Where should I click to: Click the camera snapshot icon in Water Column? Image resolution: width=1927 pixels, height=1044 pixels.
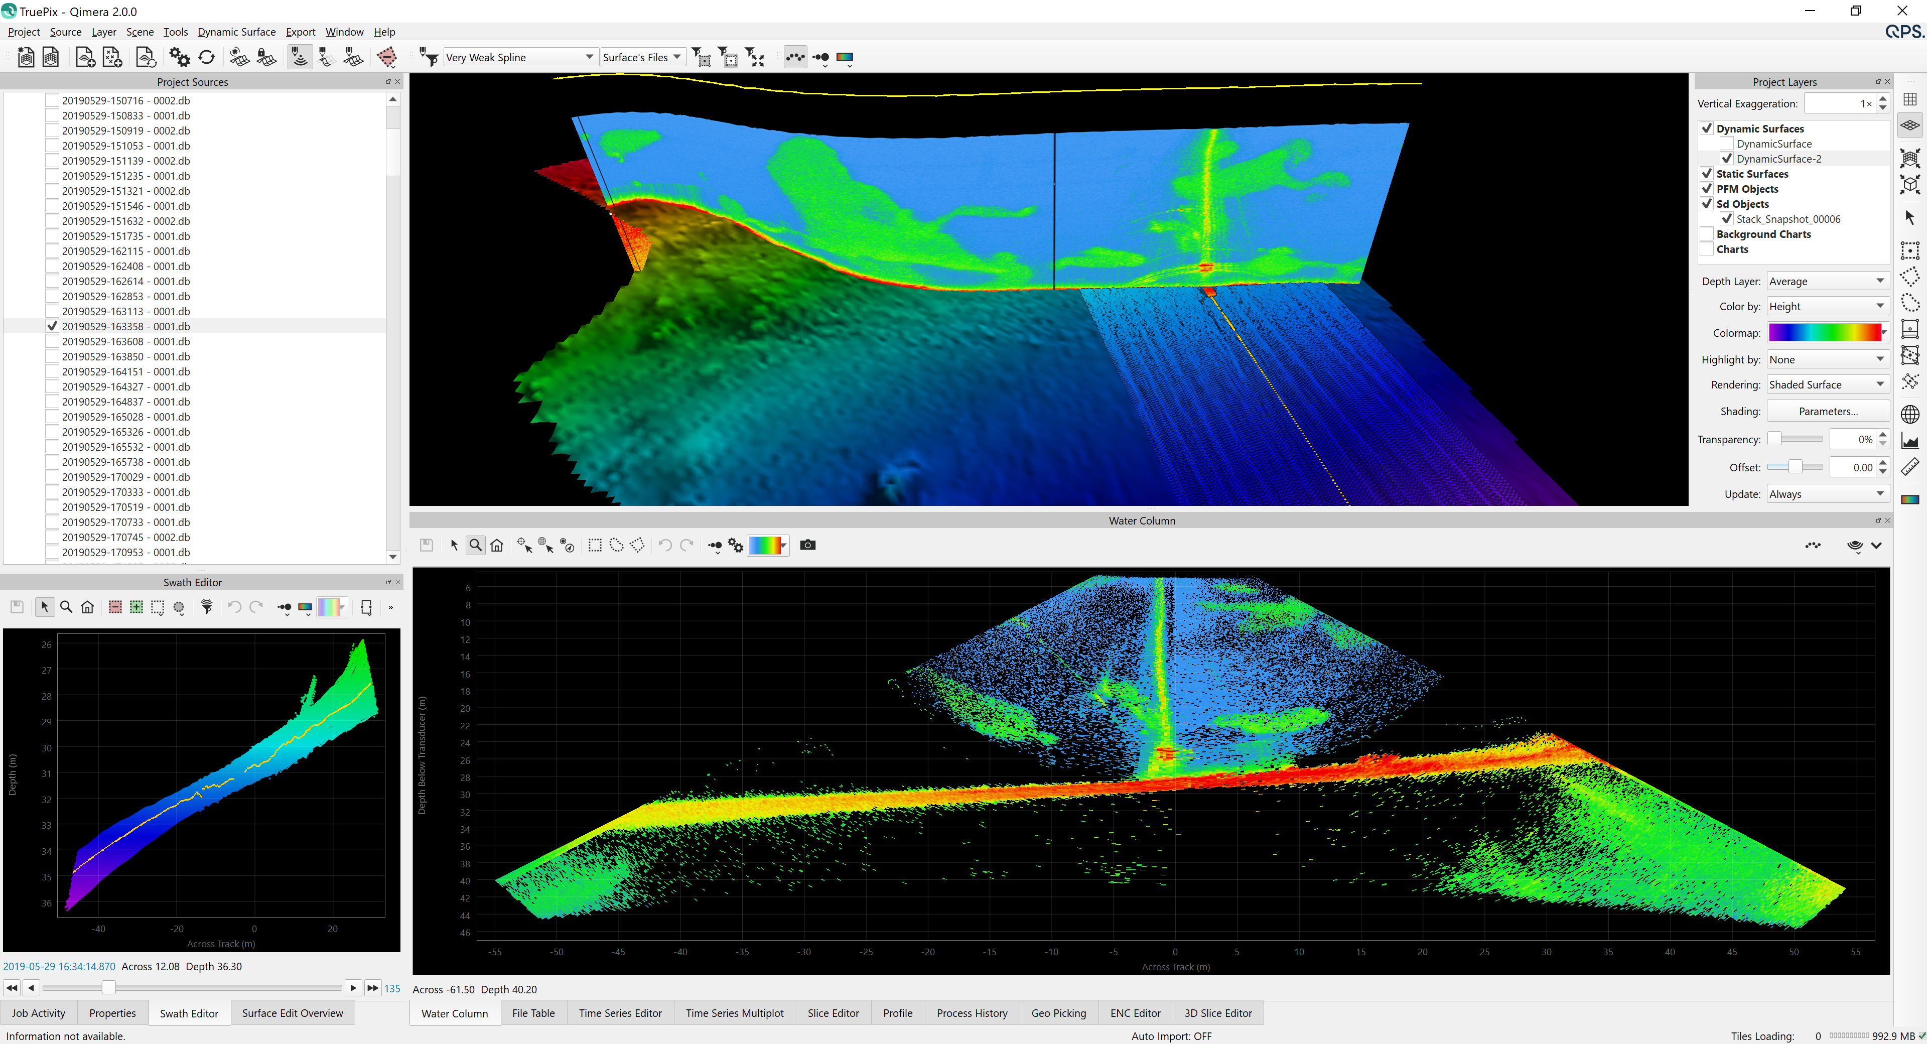807,545
